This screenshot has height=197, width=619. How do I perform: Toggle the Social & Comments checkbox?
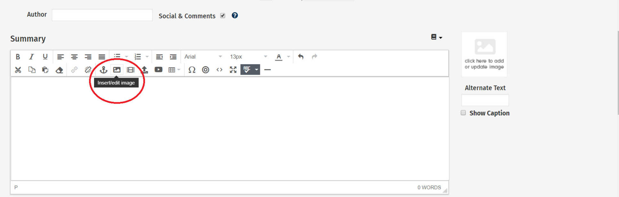(x=223, y=16)
